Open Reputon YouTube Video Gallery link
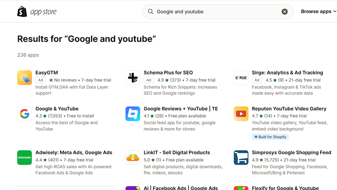Image resolution: width=337 pixels, height=190 pixels. pos(289,109)
